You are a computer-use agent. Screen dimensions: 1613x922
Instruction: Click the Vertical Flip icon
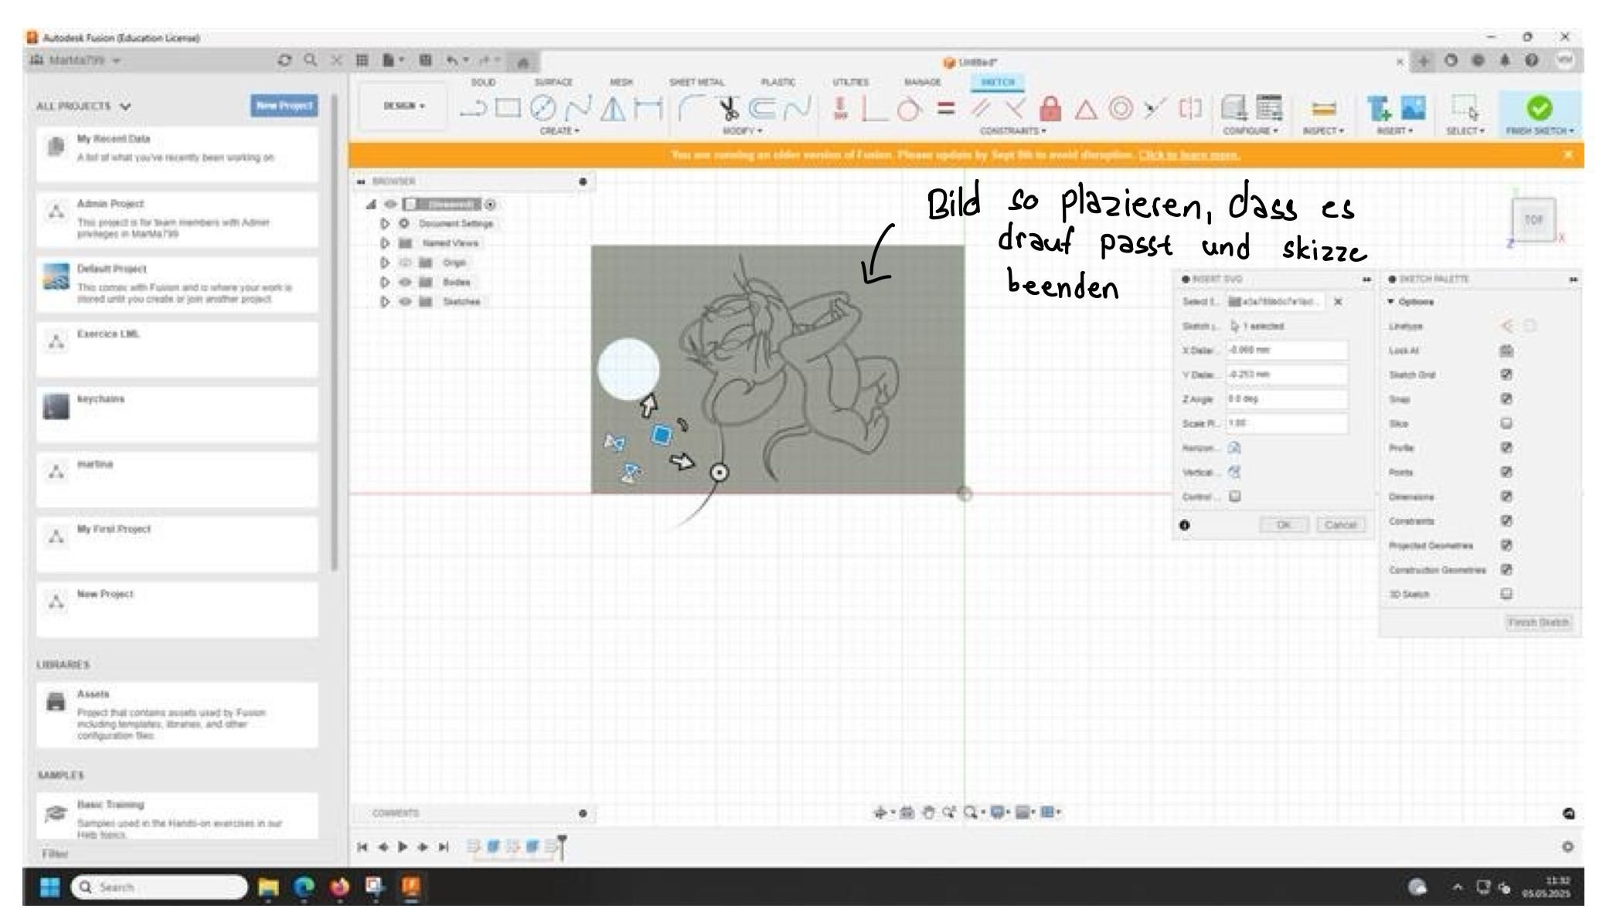[x=1234, y=472]
